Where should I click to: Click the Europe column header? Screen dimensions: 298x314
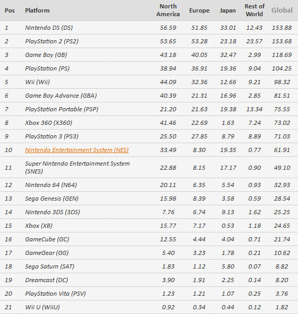click(199, 10)
